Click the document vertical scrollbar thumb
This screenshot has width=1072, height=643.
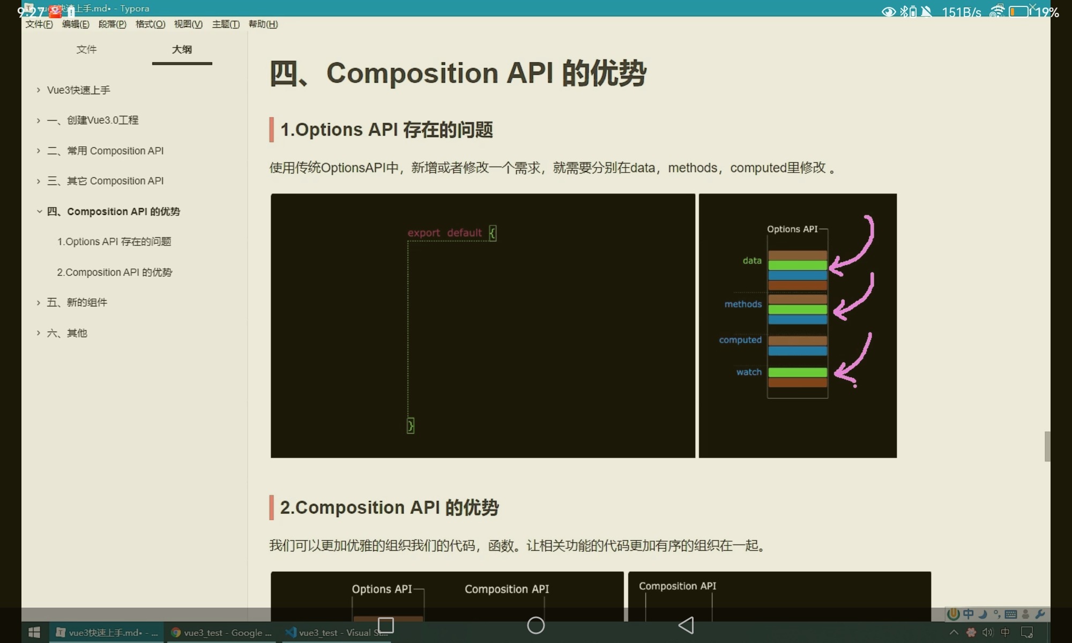[x=1047, y=446]
